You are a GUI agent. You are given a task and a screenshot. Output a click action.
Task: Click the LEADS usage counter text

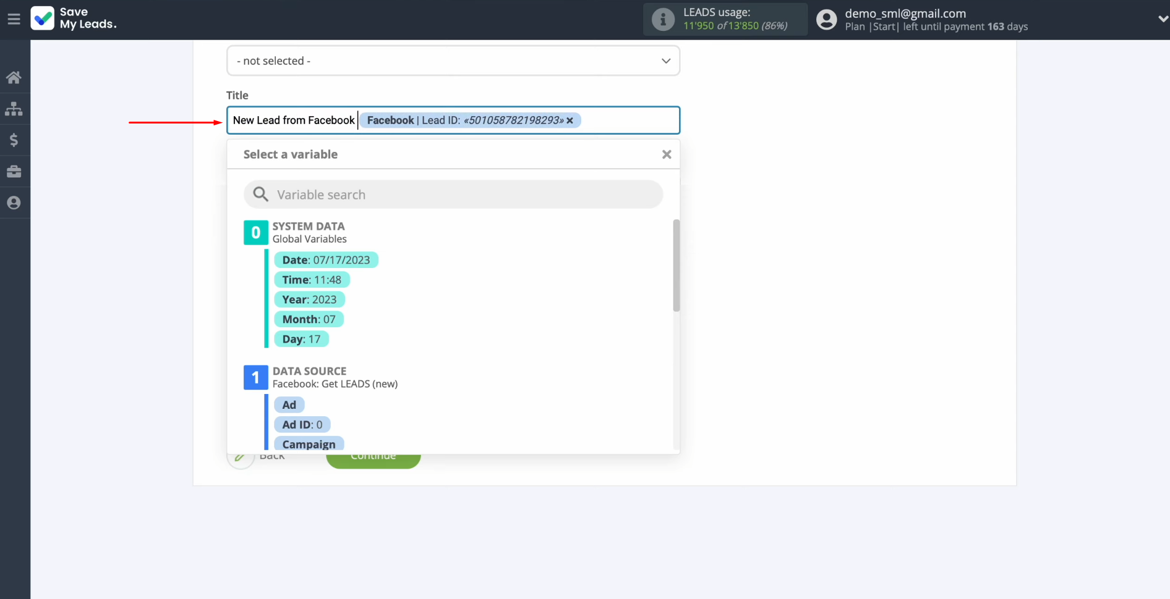pyautogui.click(x=735, y=26)
